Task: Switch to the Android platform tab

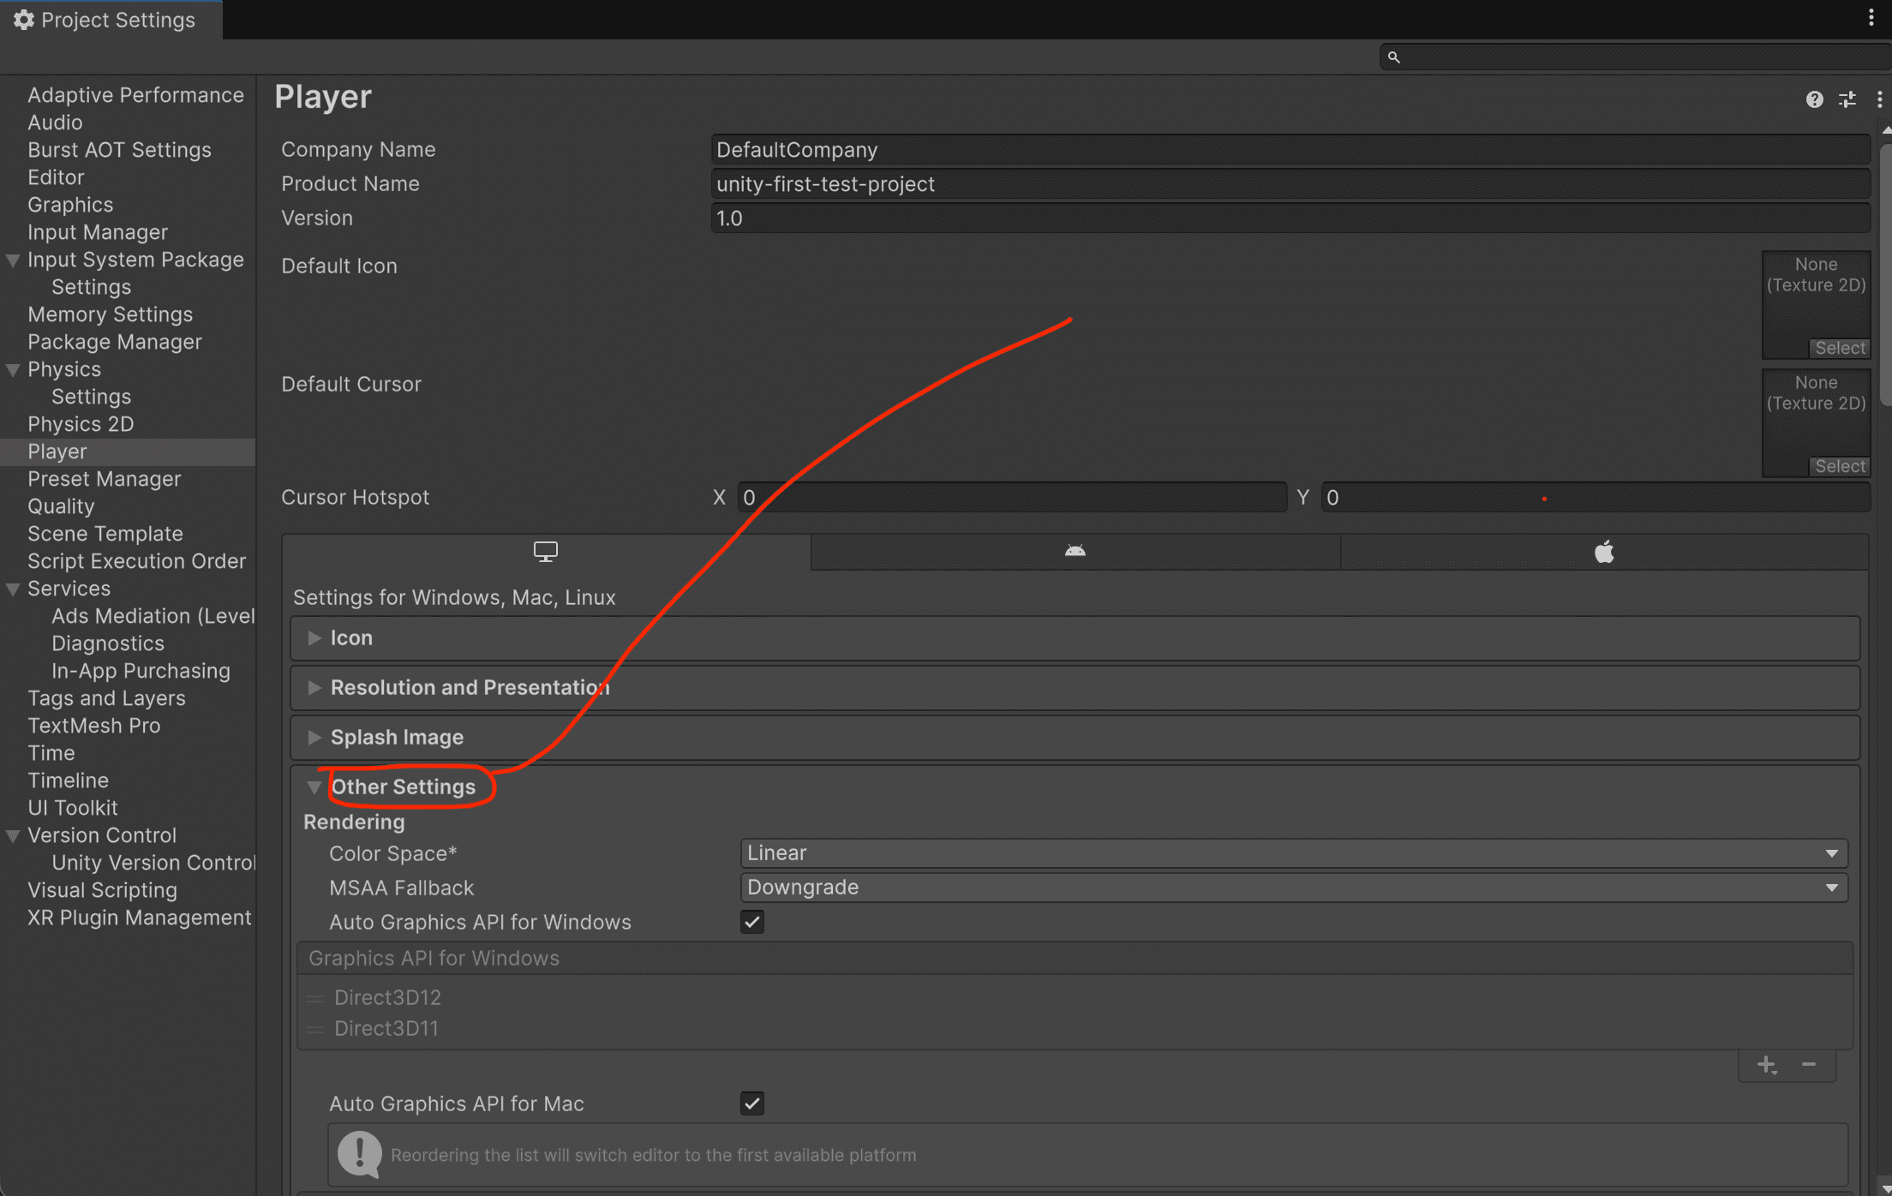Action: (x=1075, y=552)
